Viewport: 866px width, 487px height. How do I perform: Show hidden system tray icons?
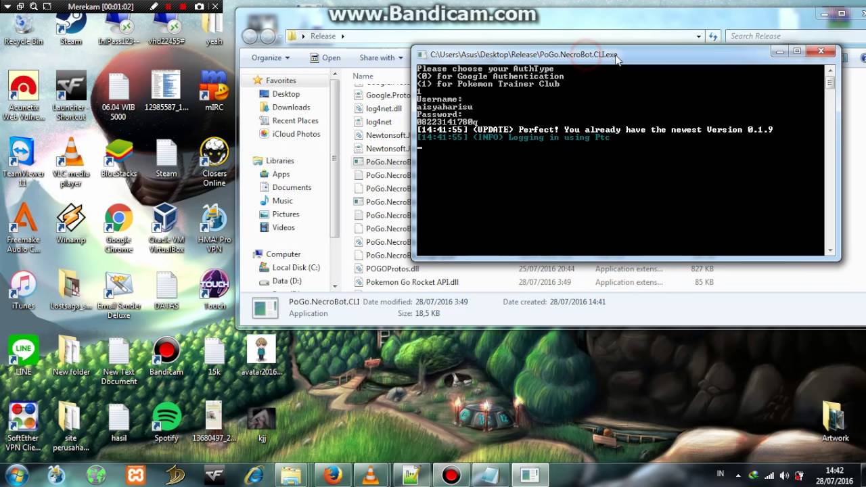737,476
